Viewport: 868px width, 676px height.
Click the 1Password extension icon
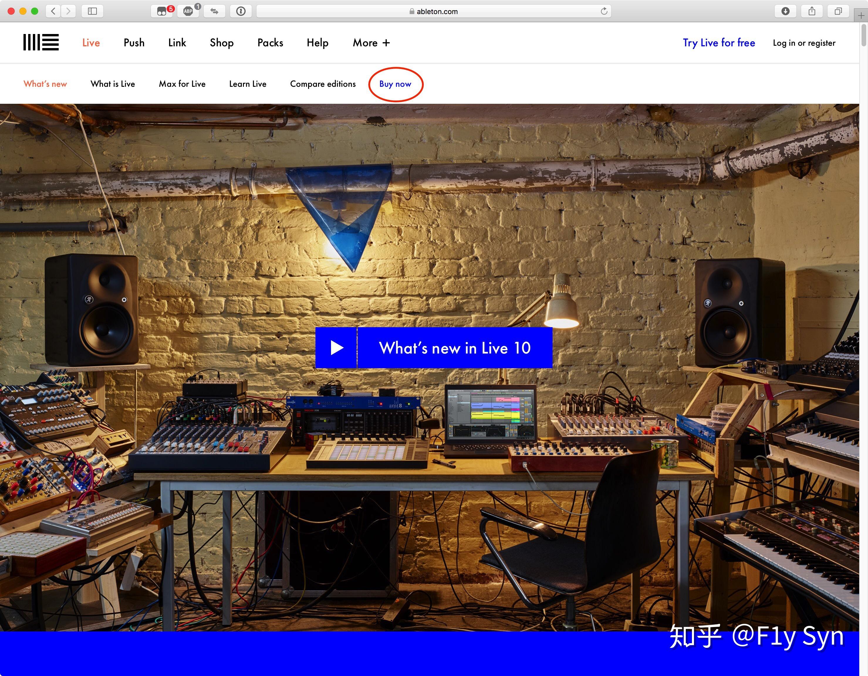(240, 11)
